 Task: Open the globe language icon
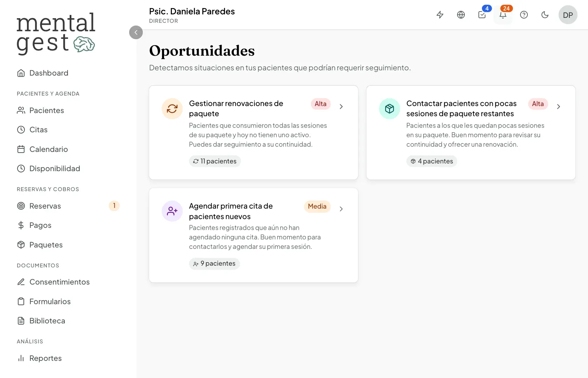[461, 15]
